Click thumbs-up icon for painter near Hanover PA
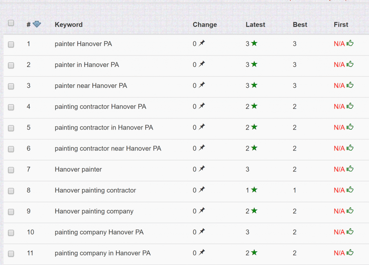 click(x=350, y=85)
